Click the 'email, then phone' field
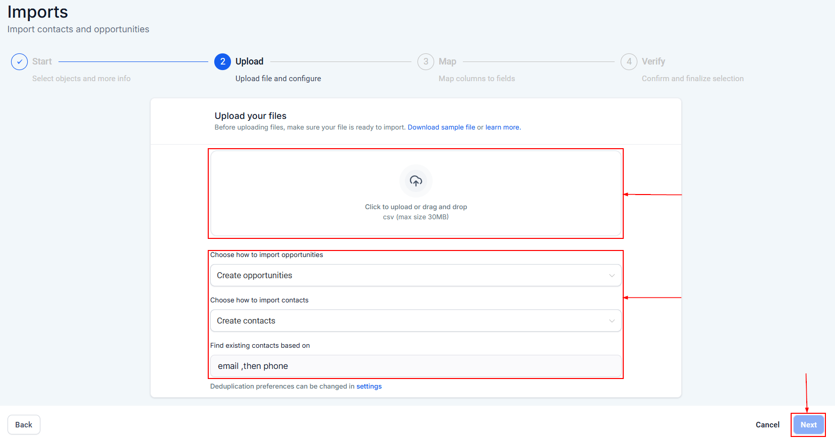The image size is (835, 441). pyautogui.click(x=415, y=366)
